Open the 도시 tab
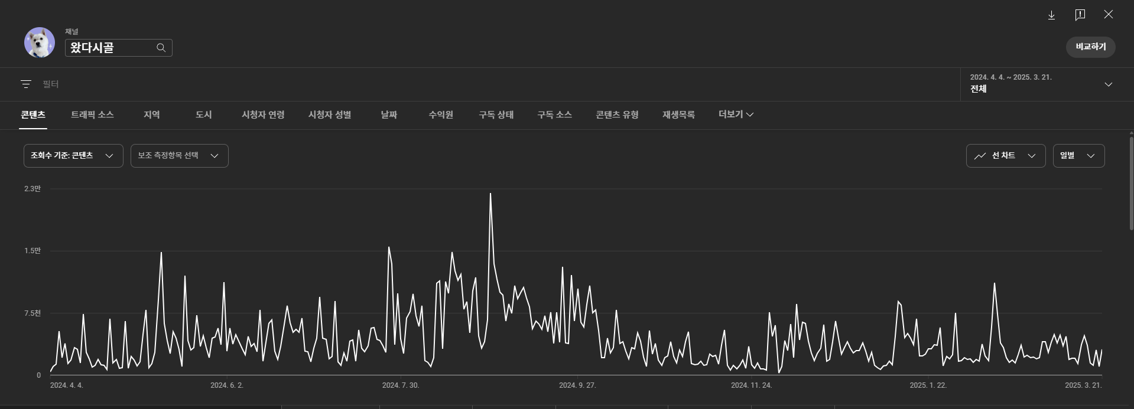Screen dimensions: 1134x409 [204, 114]
